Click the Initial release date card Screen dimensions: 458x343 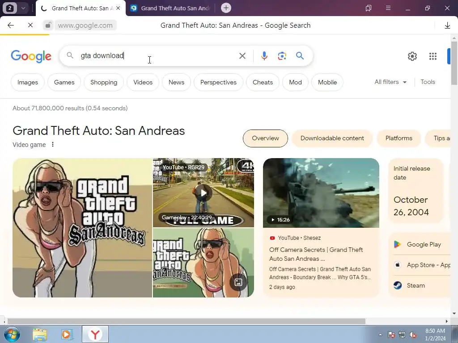[x=416, y=191]
